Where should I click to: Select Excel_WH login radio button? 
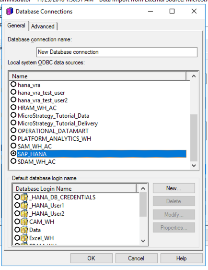click(17, 238)
